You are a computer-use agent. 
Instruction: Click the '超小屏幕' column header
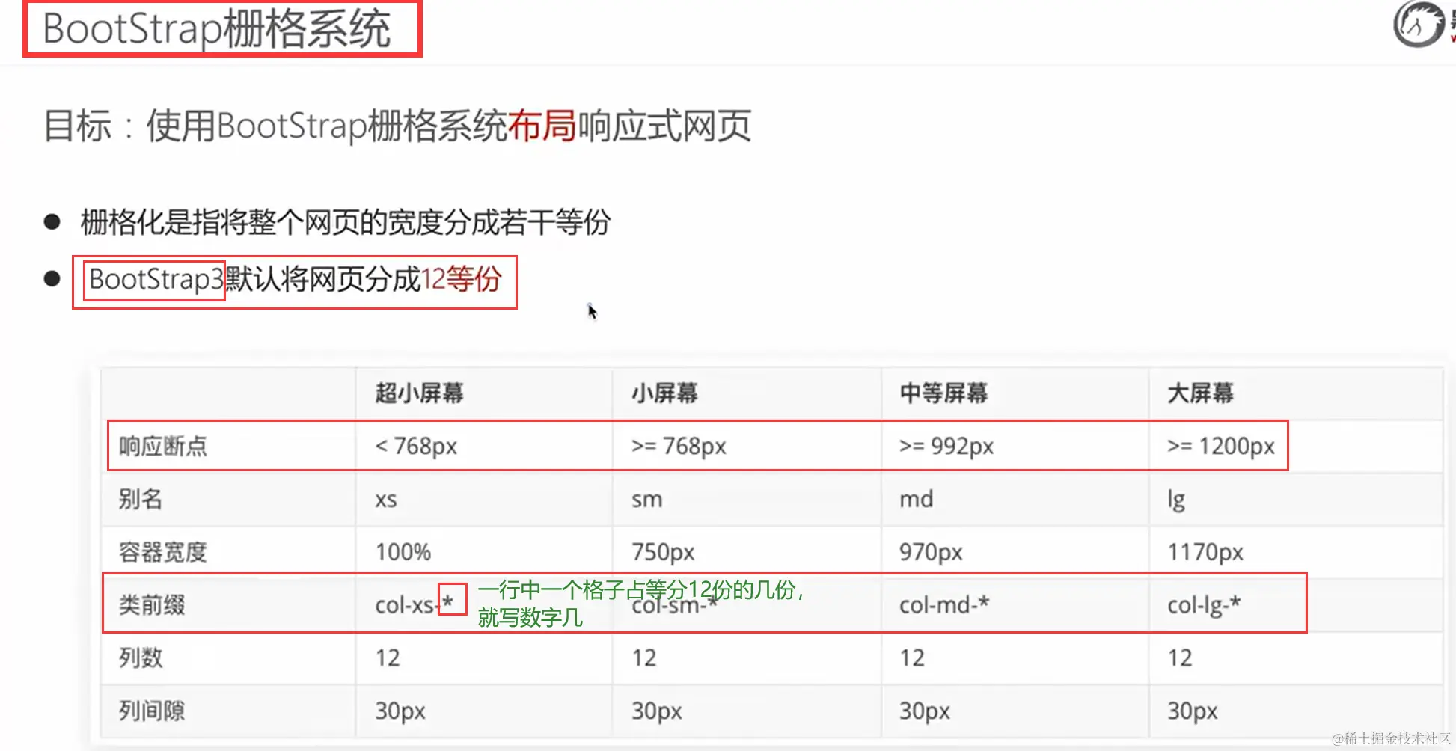[419, 393]
